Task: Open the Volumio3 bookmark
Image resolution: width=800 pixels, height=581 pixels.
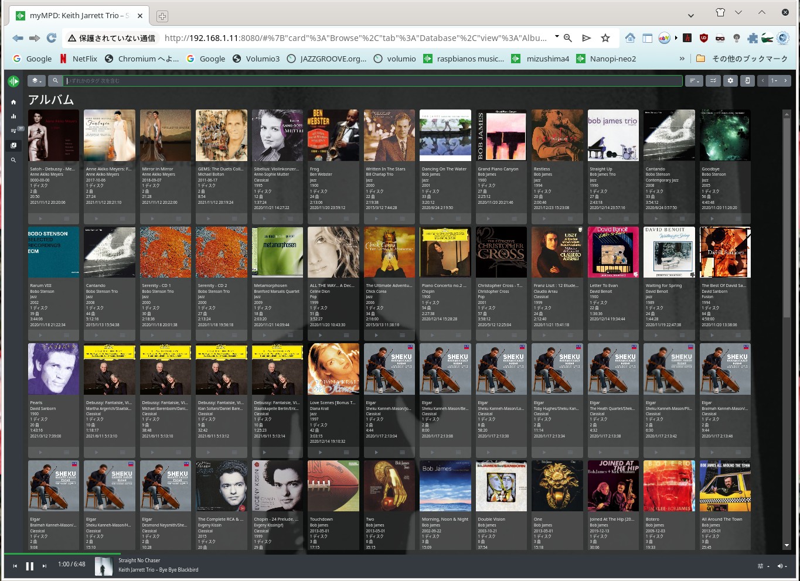Action: point(256,59)
